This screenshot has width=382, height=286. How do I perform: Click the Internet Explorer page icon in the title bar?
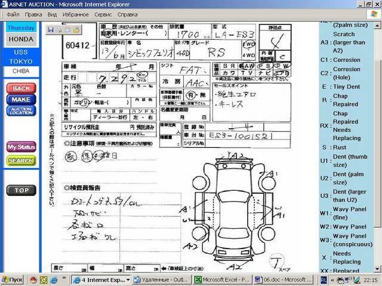tap(4, 4)
